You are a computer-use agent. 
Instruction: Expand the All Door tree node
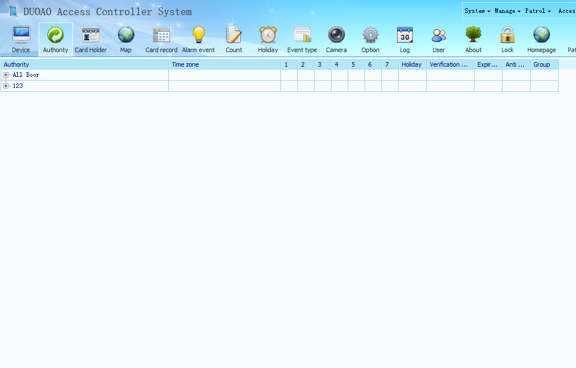click(x=6, y=75)
